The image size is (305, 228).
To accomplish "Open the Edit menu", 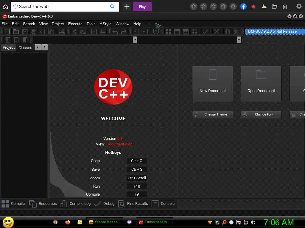I will coord(15,24).
